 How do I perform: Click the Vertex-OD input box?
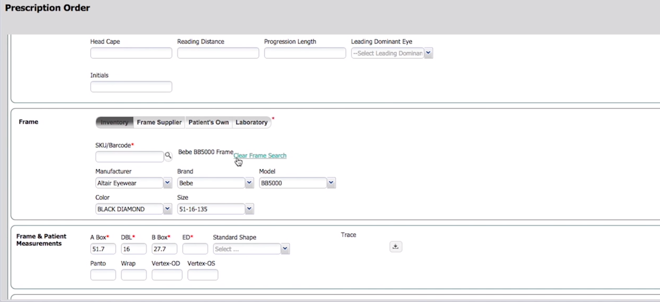(167, 275)
